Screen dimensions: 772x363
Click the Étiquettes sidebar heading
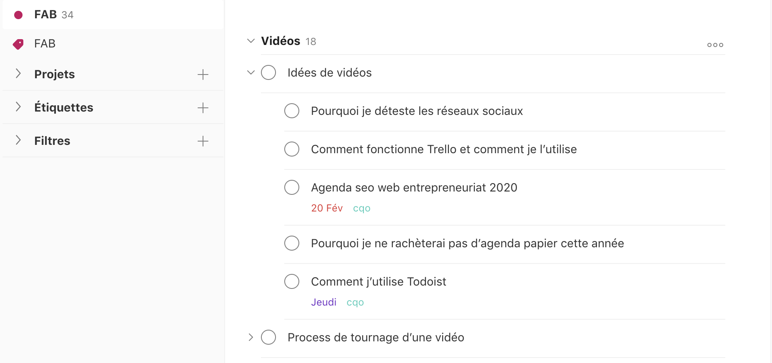[63, 107]
